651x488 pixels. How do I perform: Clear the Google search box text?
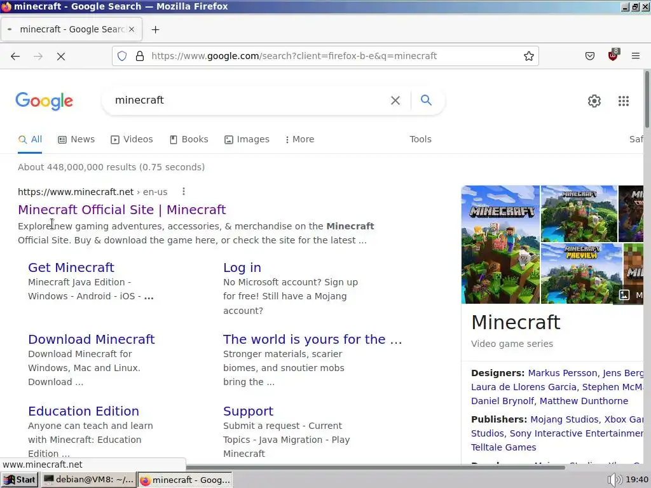[x=395, y=100]
